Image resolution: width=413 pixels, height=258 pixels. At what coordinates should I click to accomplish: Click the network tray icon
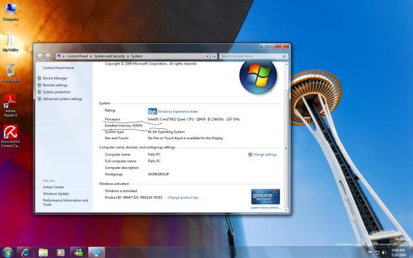[377, 253]
